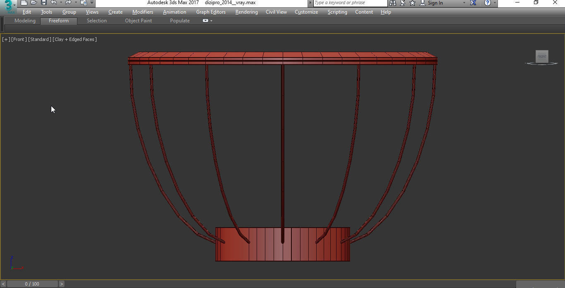Image resolution: width=565 pixels, height=288 pixels.
Task: Open the Populate ribbon tab
Action: [x=180, y=21]
